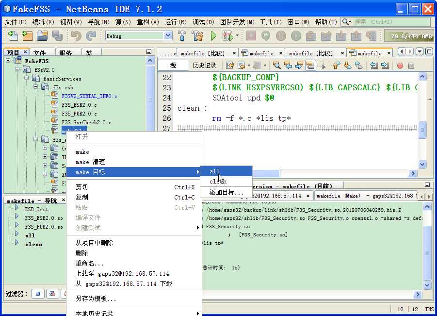This screenshot has width=437, height=316.
Task: Switch to the 源 editor view
Action: (x=173, y=66)
